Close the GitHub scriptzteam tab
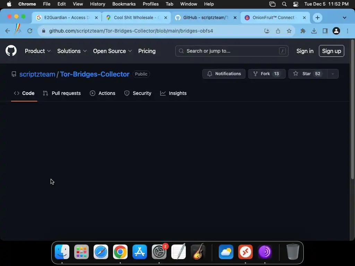The height and width of the screenshot is (266, 355). point(235,18)
